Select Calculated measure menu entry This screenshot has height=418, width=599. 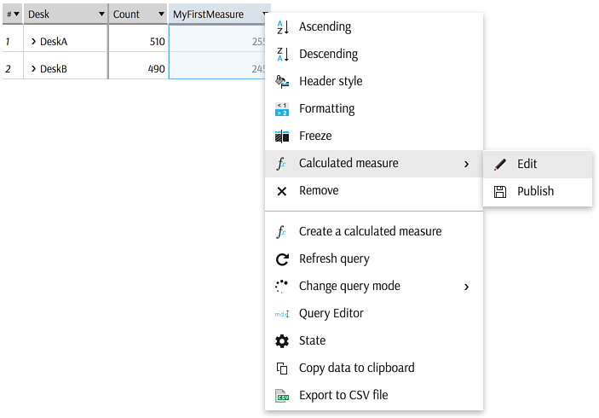coord(374,163)
